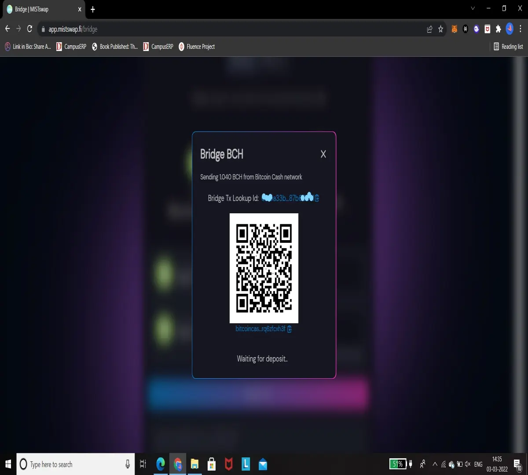The height and width of the screenshot is (475, 528).
Task: Open the McAfee WebAdvisor extension
Action: 488,29
